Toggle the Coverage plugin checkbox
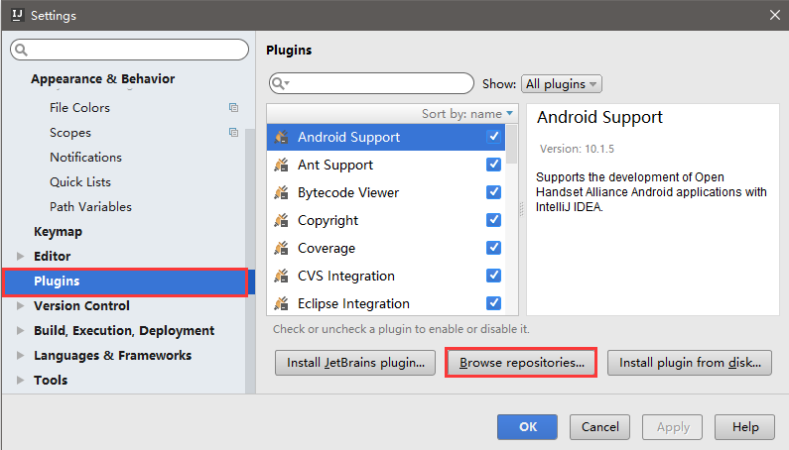This screenshot has height=450, width=789. [x=493, y=248]
